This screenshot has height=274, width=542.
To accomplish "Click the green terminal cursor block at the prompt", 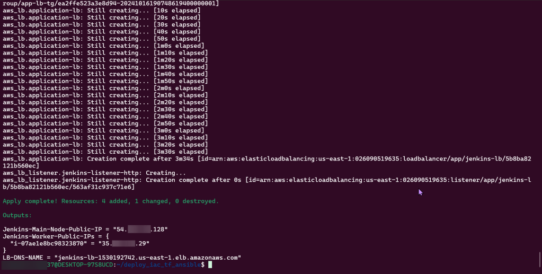I will 210,264.
